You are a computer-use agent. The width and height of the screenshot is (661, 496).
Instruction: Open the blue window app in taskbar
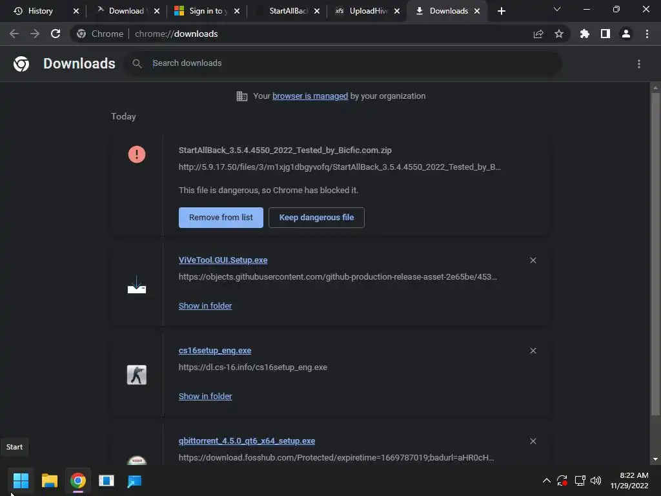[107, 480]
